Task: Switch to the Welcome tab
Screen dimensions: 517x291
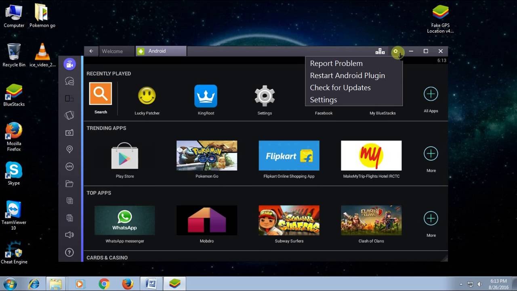Action: (116, 51)
